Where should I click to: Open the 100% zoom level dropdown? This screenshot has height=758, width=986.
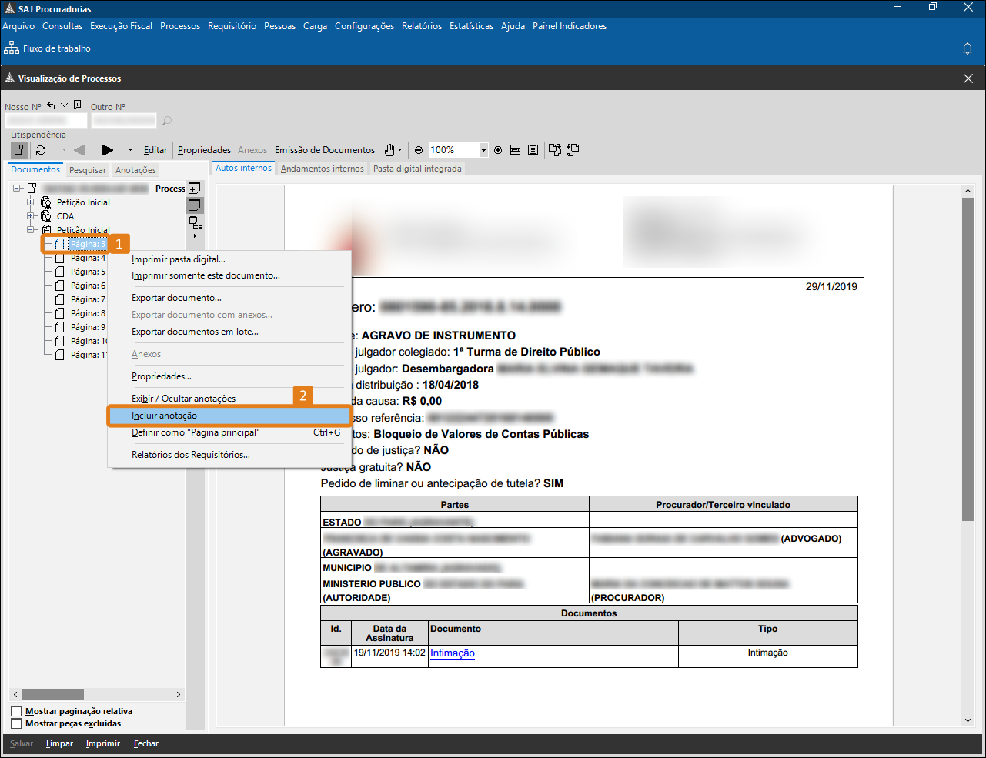click(x=483, y=150)
